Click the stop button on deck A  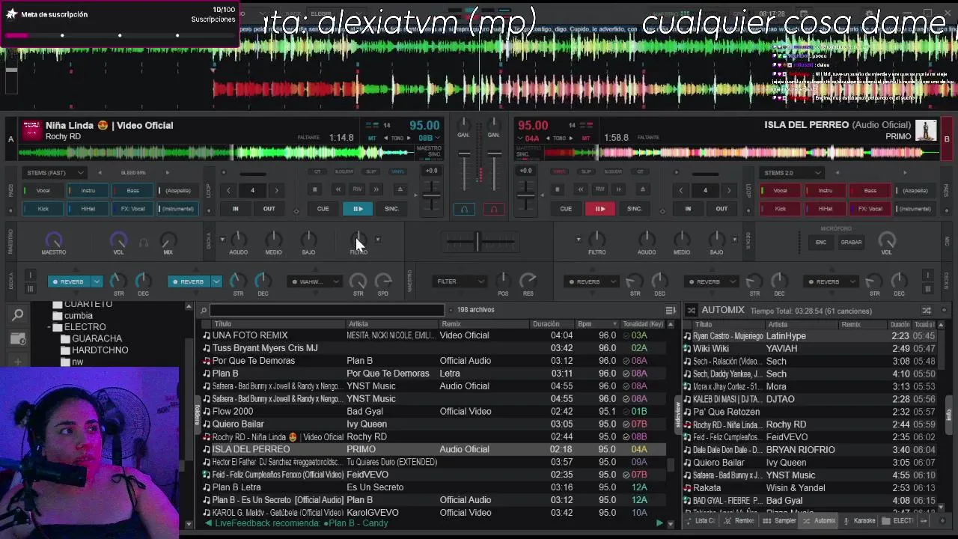[315, 189]
